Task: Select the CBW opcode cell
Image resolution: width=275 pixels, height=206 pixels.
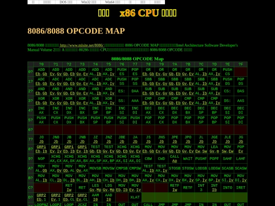Action: point(148,159)
